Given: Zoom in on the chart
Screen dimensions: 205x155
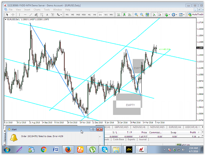Looking at the screenshot, I should (x=136, y=15).
